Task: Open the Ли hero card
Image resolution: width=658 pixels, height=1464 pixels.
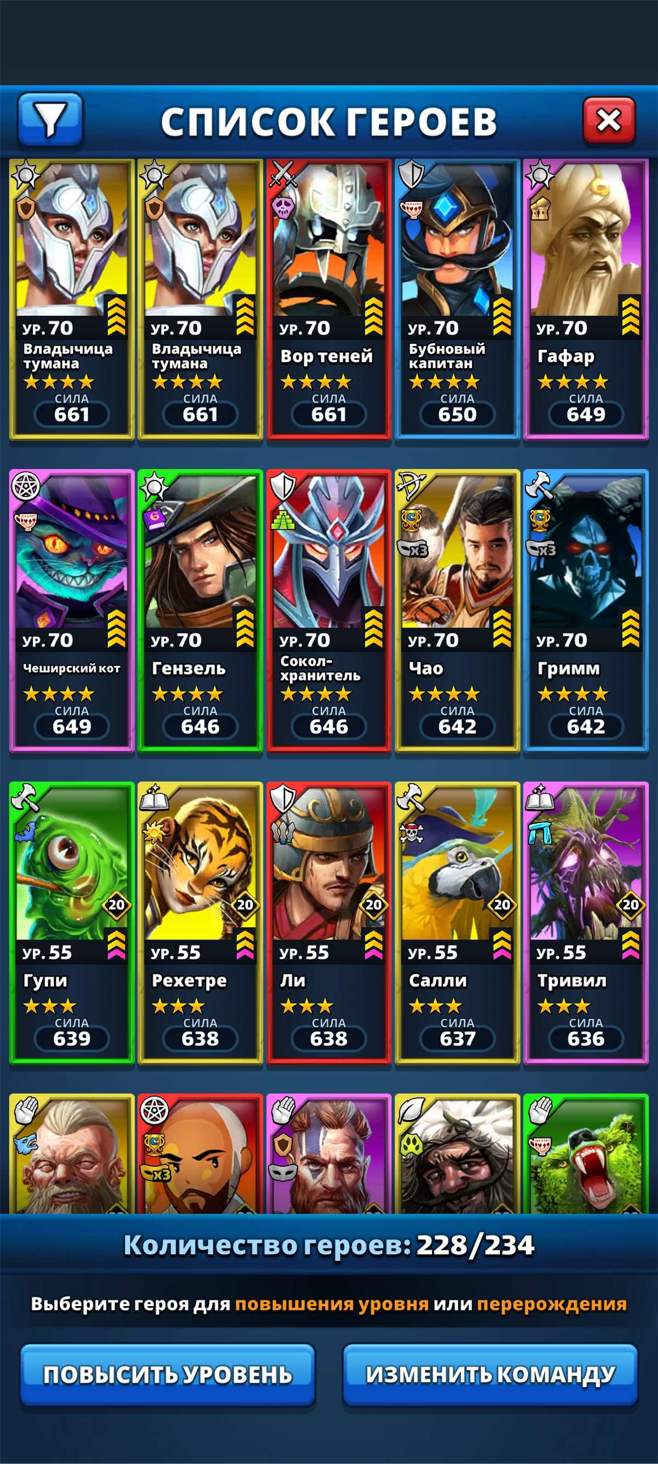Action: click(328, 922)
